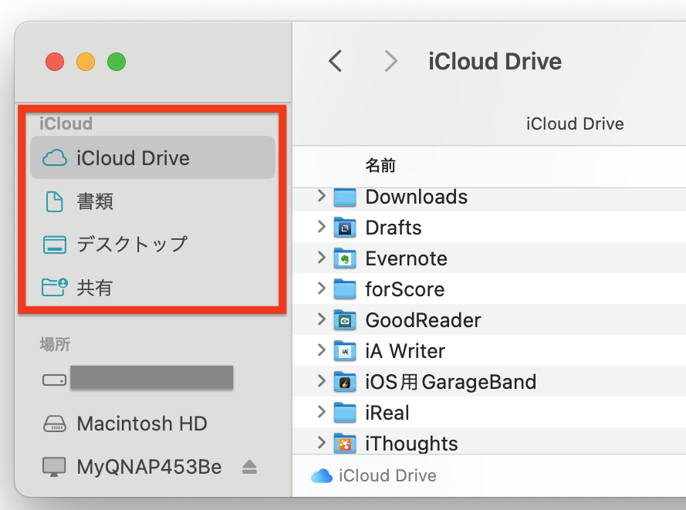Click iCloud Drive in the bottom path bar
This screenshot has height=510, width=686.
(387, 475)
